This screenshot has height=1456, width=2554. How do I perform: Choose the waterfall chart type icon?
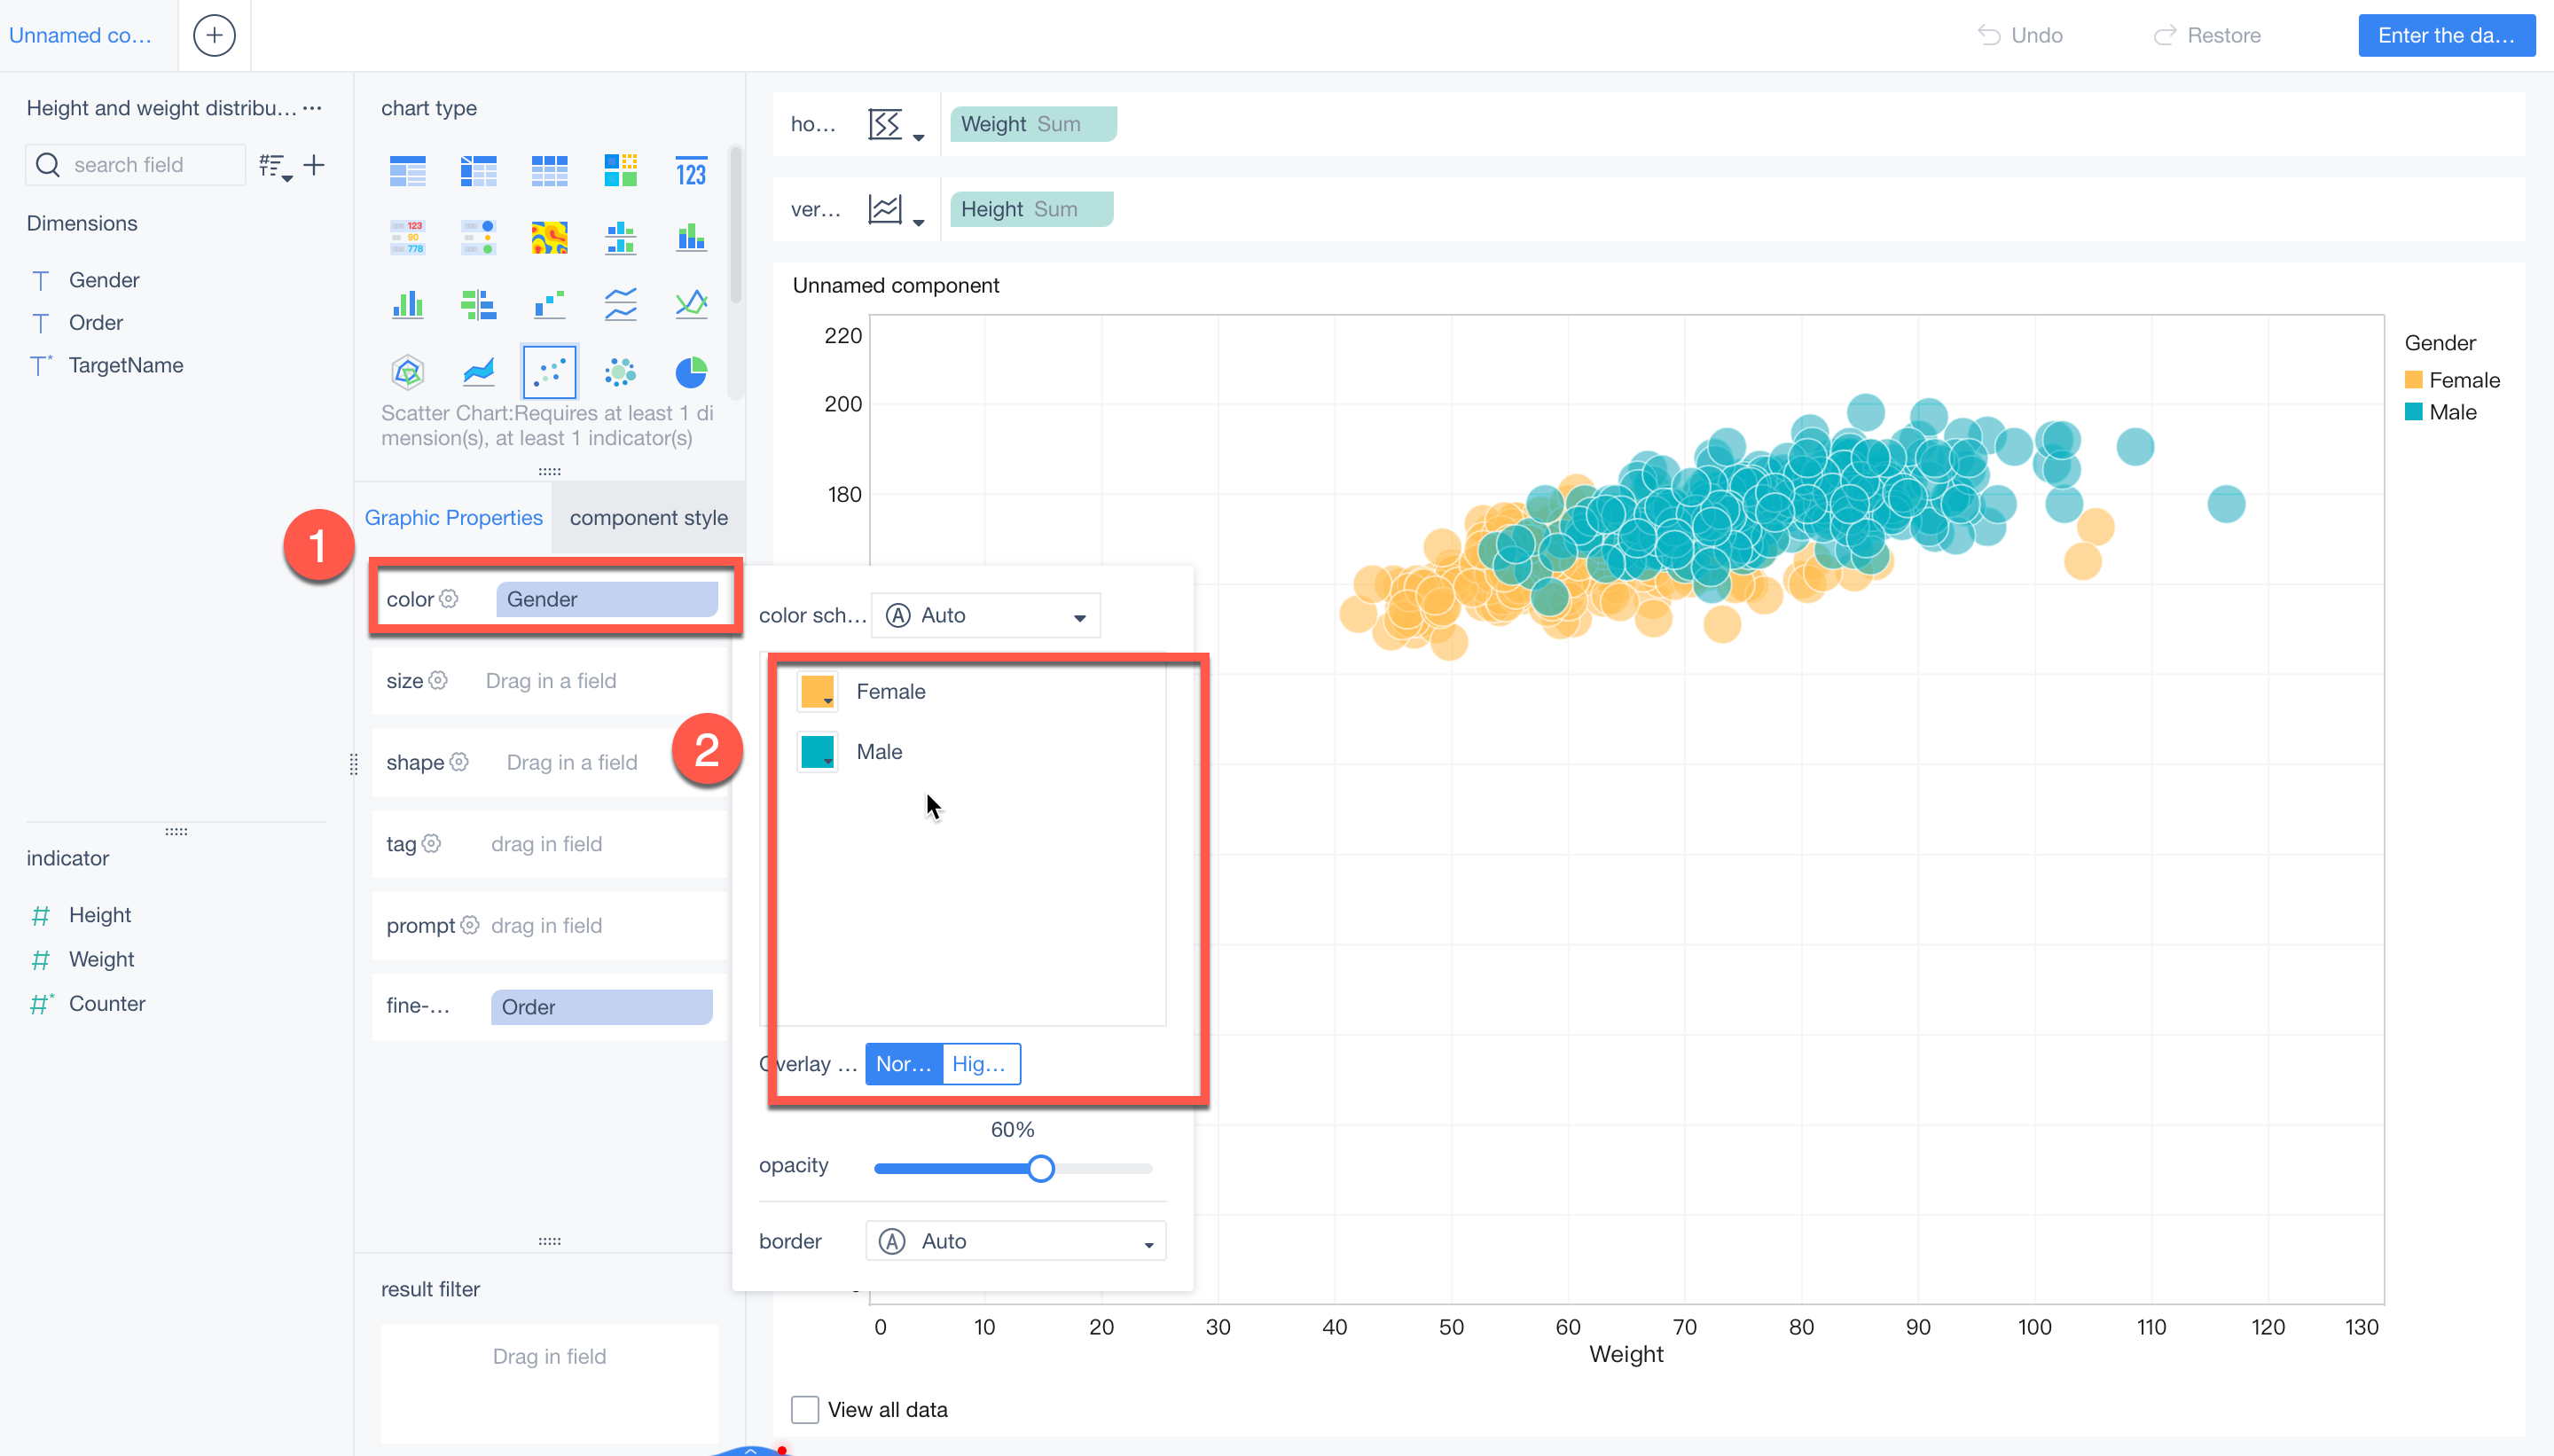coord(549,304)
